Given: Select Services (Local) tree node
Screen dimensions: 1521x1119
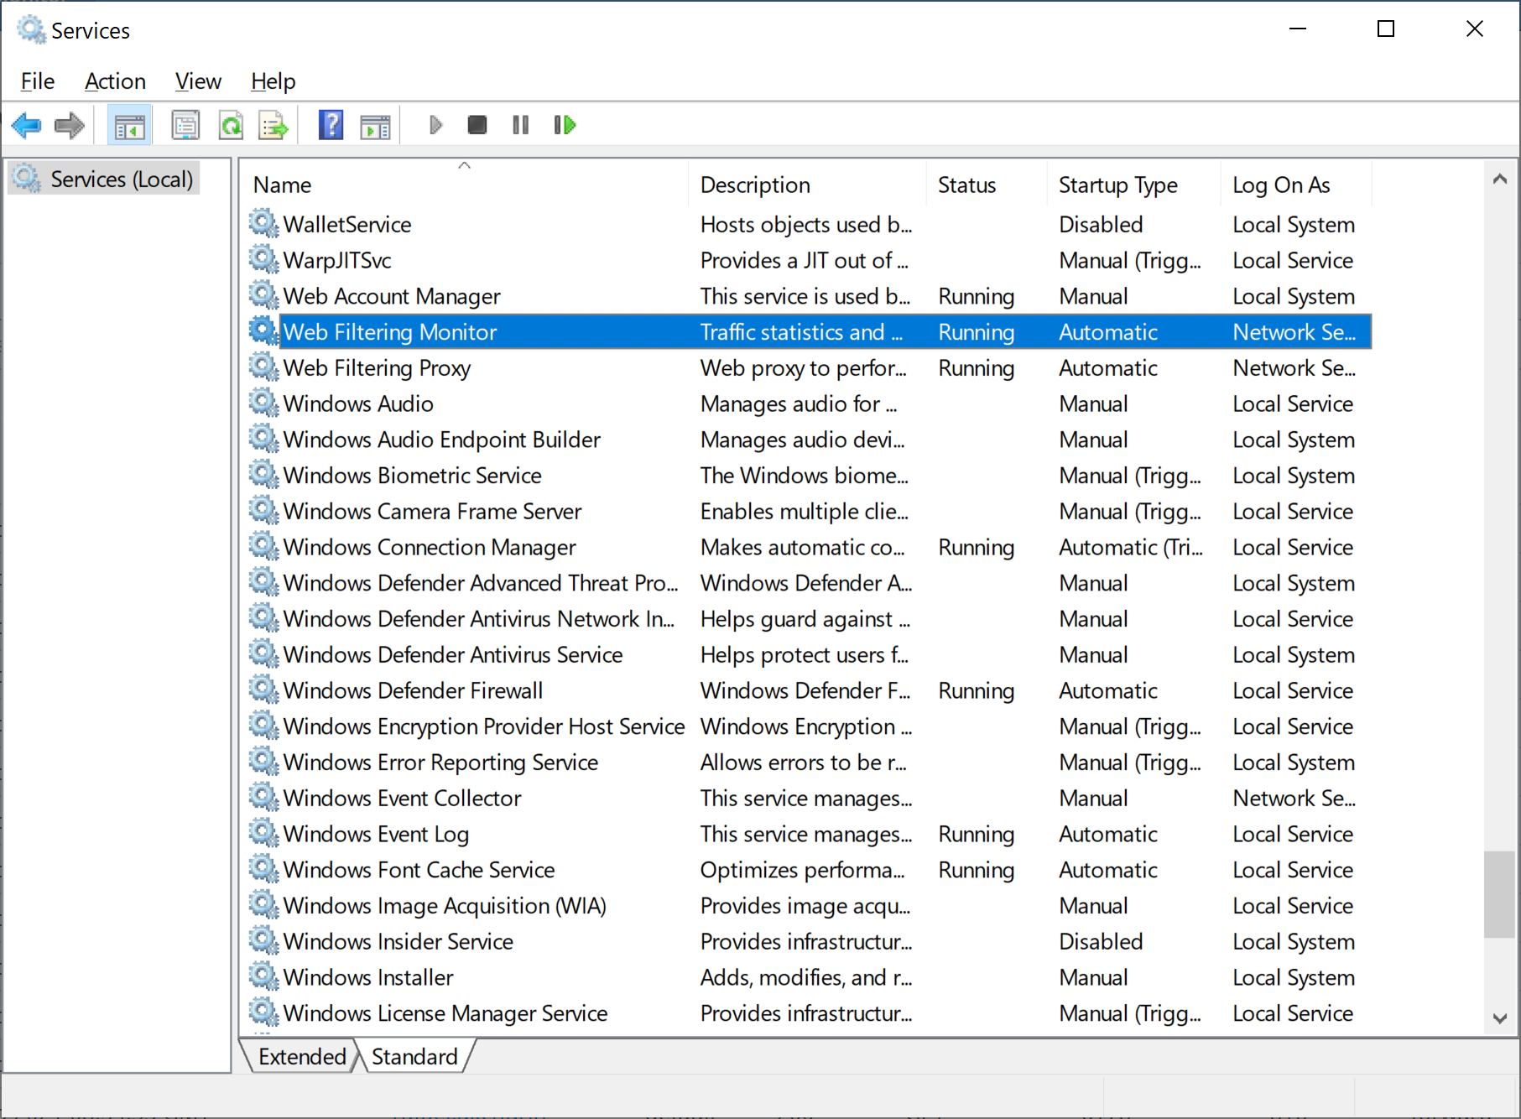Looking at the screenshot, I should [104, 179].
